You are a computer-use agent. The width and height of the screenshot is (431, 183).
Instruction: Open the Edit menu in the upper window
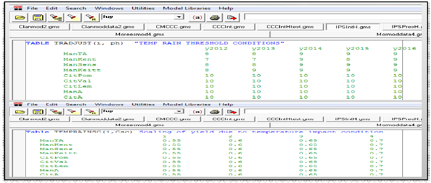(51, 8)
